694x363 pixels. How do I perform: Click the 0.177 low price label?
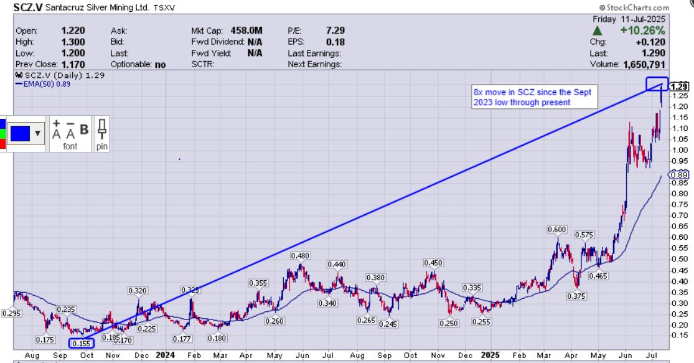(182, 339)
